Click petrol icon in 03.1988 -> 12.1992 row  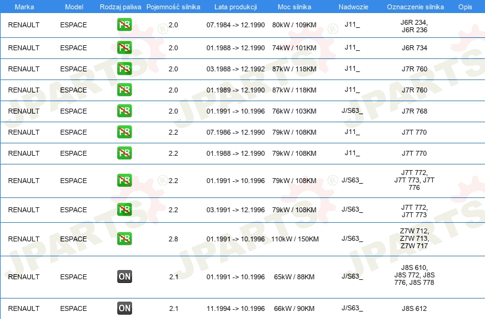point(124,69)
